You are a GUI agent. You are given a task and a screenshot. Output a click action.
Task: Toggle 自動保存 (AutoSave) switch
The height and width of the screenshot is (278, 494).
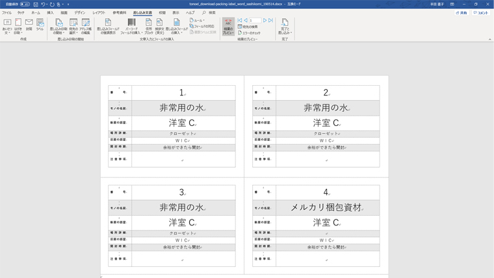pyautogui.click(x=25, y=4)
